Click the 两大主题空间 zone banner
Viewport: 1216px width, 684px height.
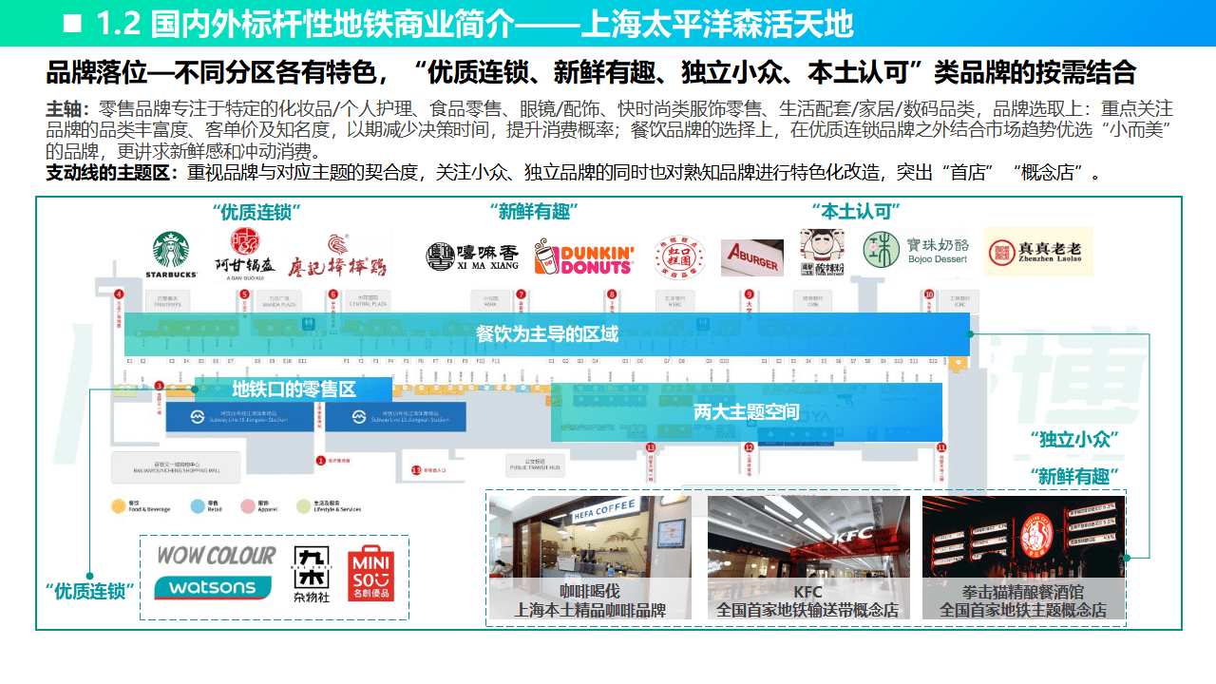pos(747,411)
